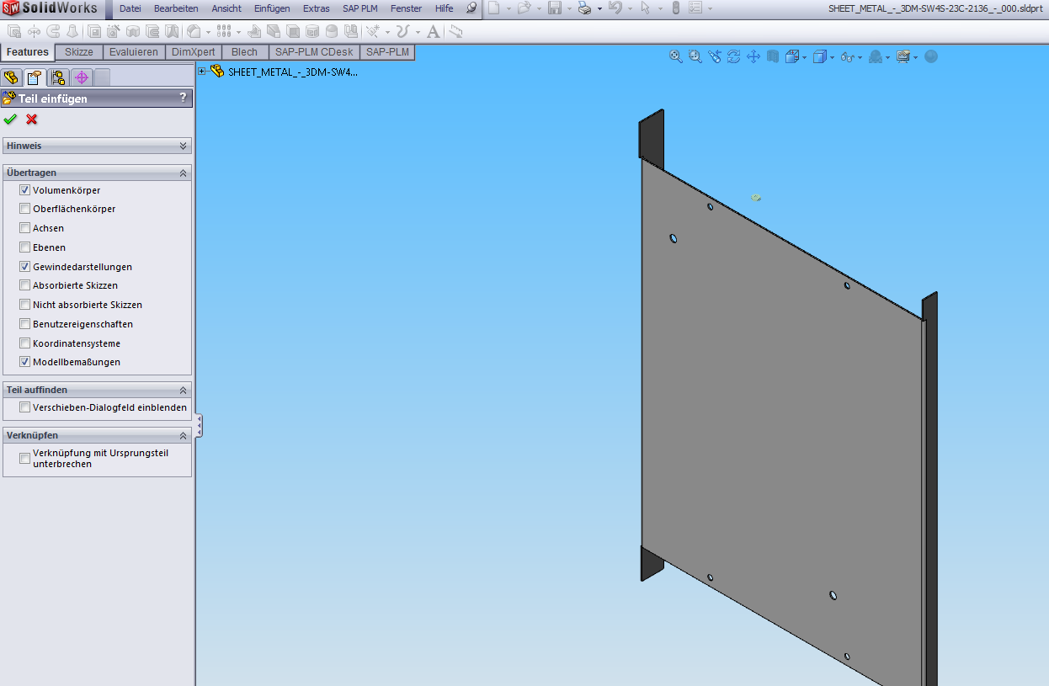Click the DimXpertManager crosshair tab icon

click(82, 77)
